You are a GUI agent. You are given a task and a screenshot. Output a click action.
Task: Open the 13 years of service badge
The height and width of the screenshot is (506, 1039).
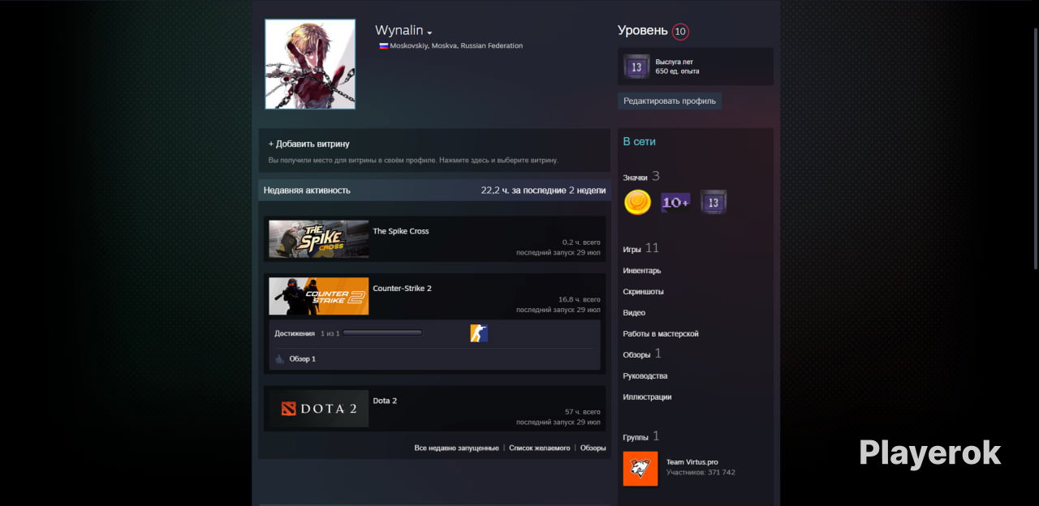(636, 66)
